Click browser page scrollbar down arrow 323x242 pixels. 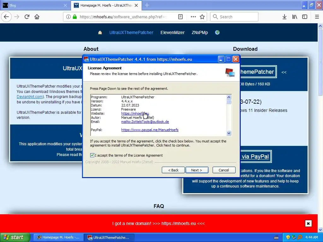[x=320, y=230]
